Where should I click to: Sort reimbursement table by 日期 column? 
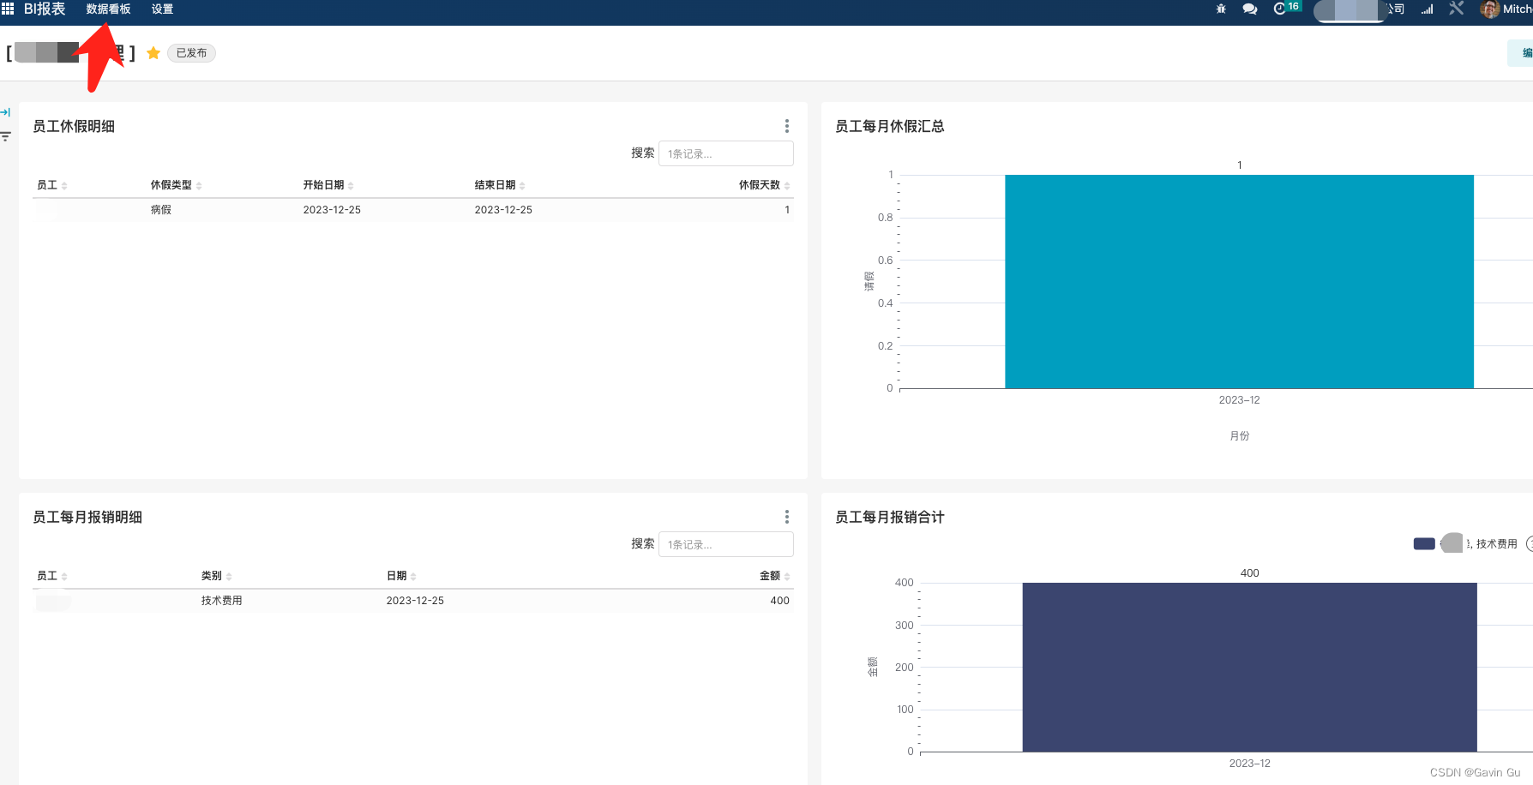pyautogui.click(x=400, y=576)
